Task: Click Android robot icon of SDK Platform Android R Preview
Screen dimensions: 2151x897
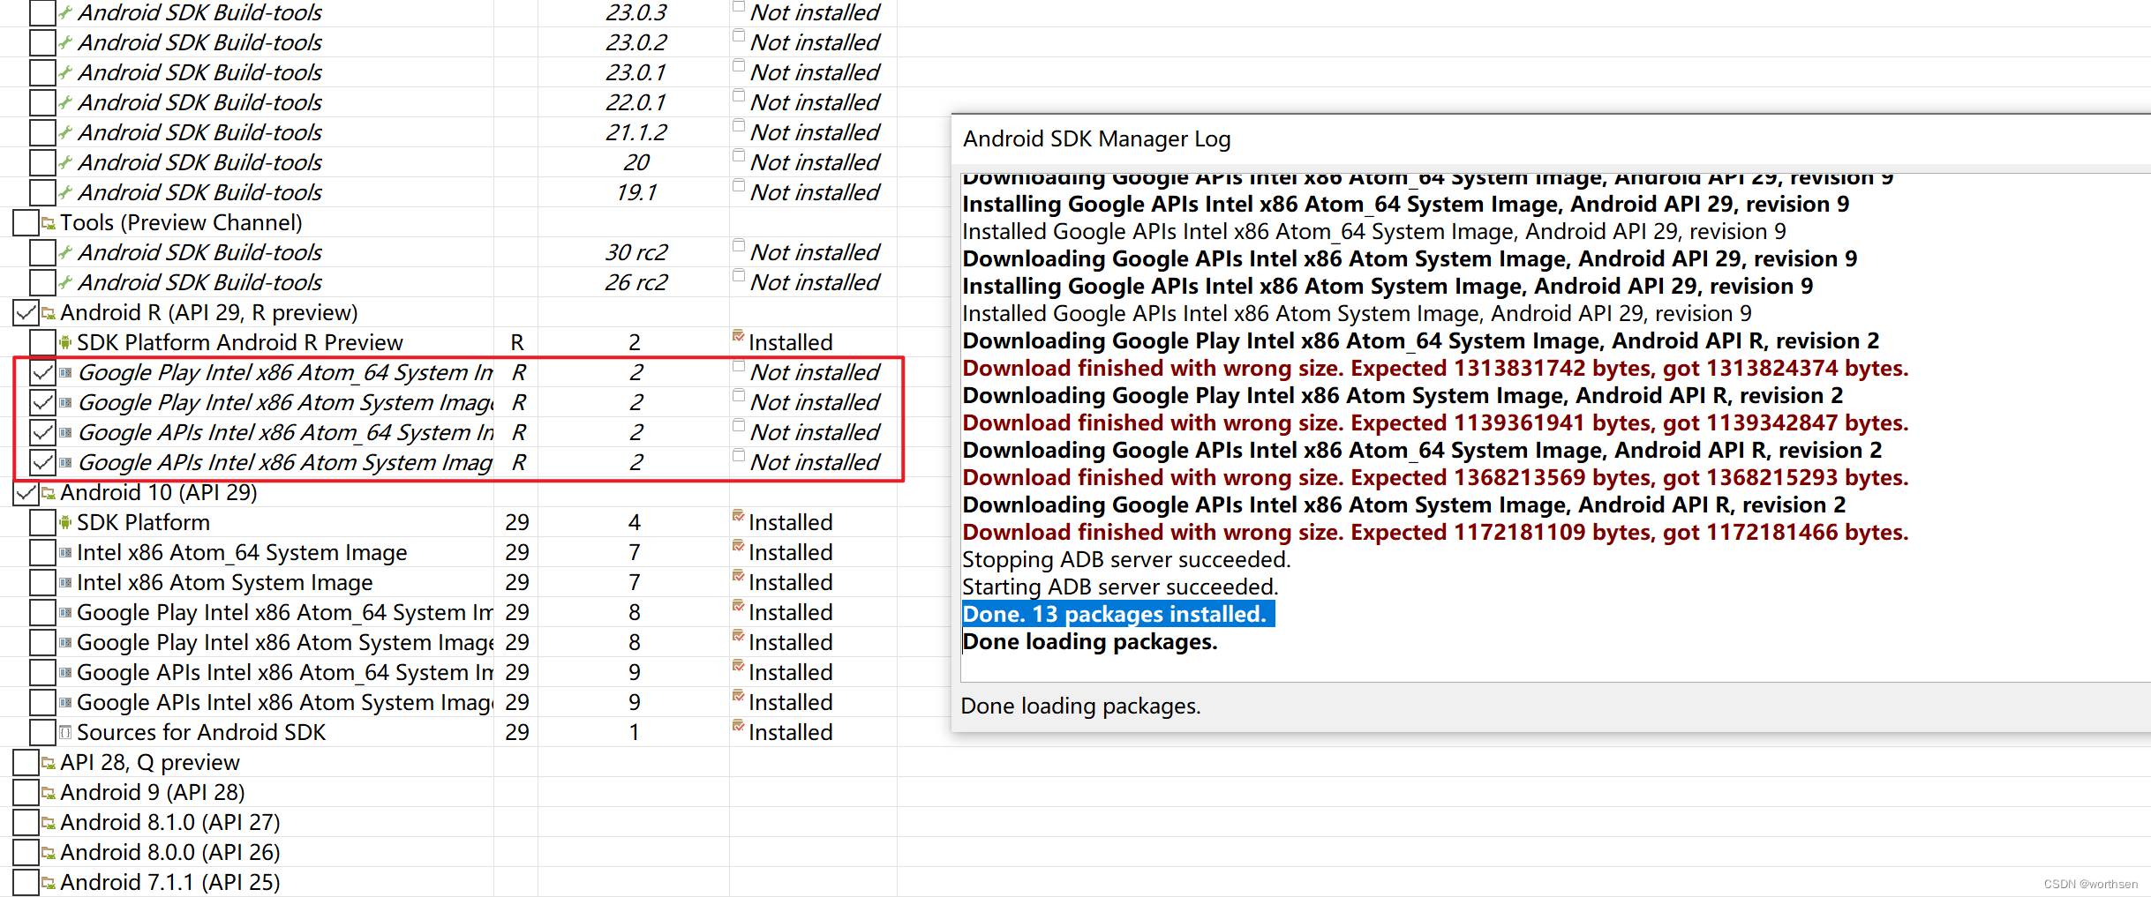Action: pyautogui.click(x=65, y=342)
